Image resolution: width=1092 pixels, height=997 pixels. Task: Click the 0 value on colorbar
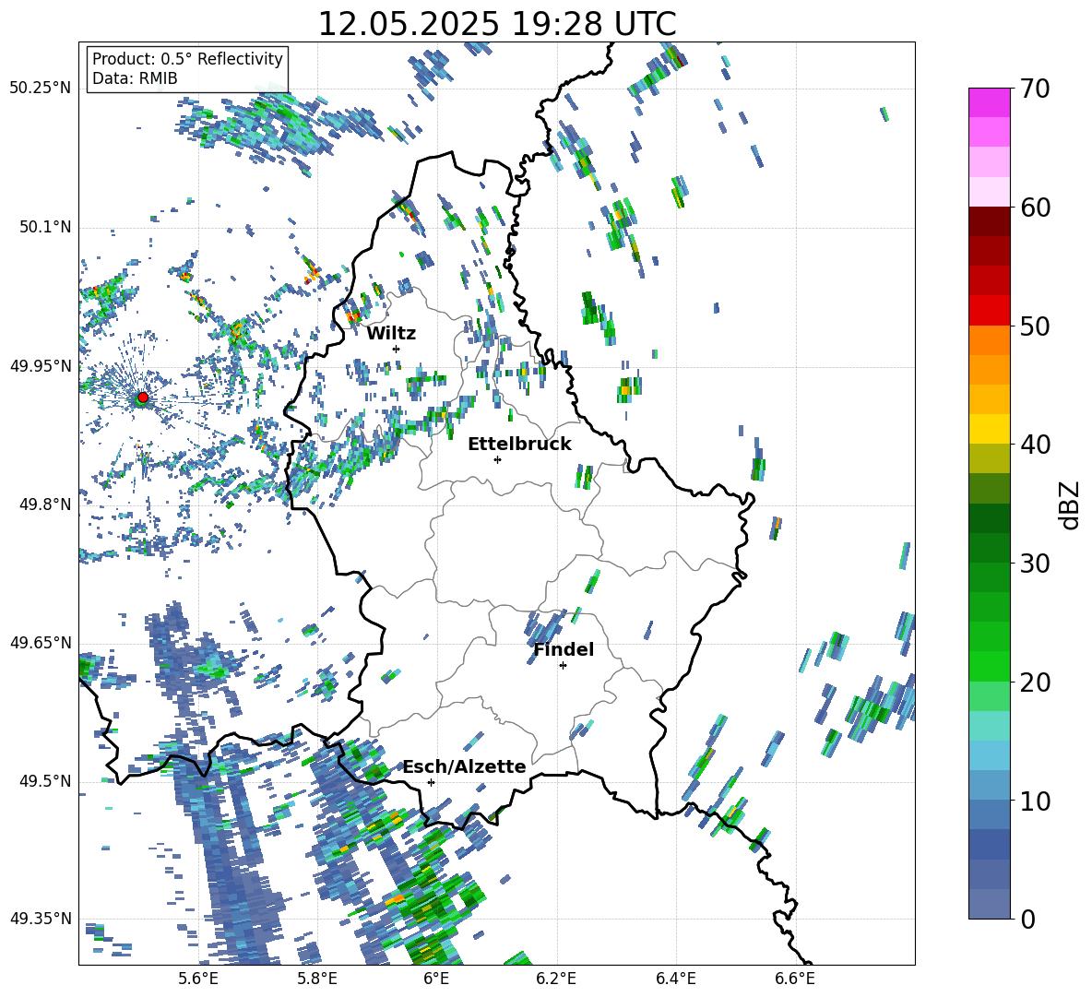click(x=1027, y=919)
